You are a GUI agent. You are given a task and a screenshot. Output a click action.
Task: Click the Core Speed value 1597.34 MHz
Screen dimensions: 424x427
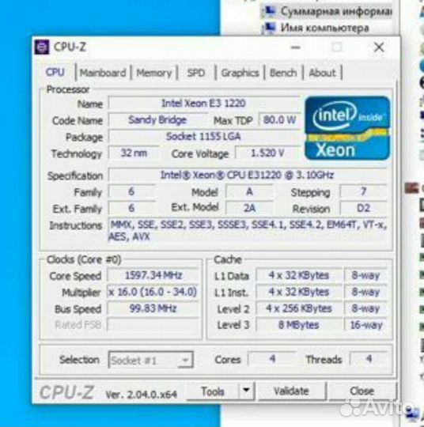click(153, 275)
